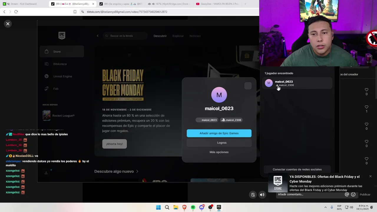
Task: View site information icon in address bar
Action: 83,12
